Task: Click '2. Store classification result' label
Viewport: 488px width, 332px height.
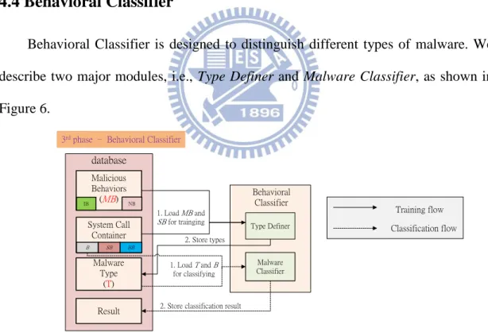Action: [200, 306]
